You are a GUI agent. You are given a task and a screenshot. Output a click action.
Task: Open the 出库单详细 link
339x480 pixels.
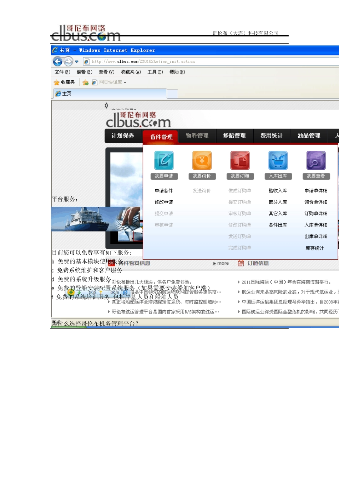316,236
